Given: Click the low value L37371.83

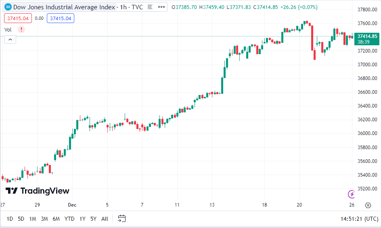Looking at the screenshot, I should [239, 7].
